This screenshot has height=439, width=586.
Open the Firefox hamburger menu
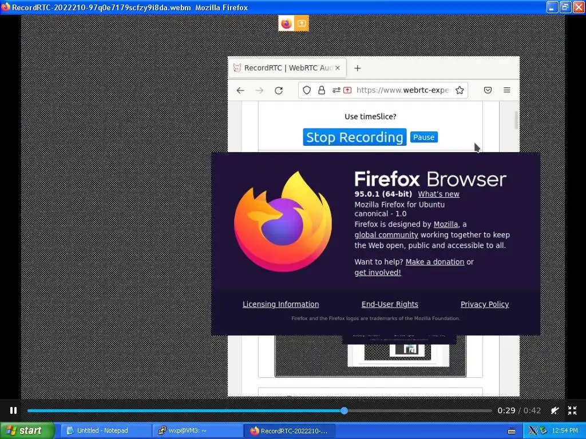click(x=507, y=90)
